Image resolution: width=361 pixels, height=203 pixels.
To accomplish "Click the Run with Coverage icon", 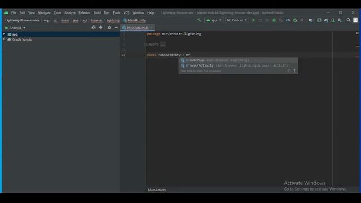I will [281, 20].
